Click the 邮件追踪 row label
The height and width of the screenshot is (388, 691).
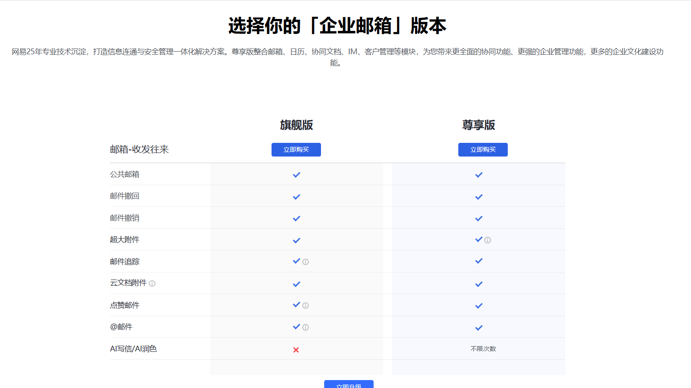[125, 261]
